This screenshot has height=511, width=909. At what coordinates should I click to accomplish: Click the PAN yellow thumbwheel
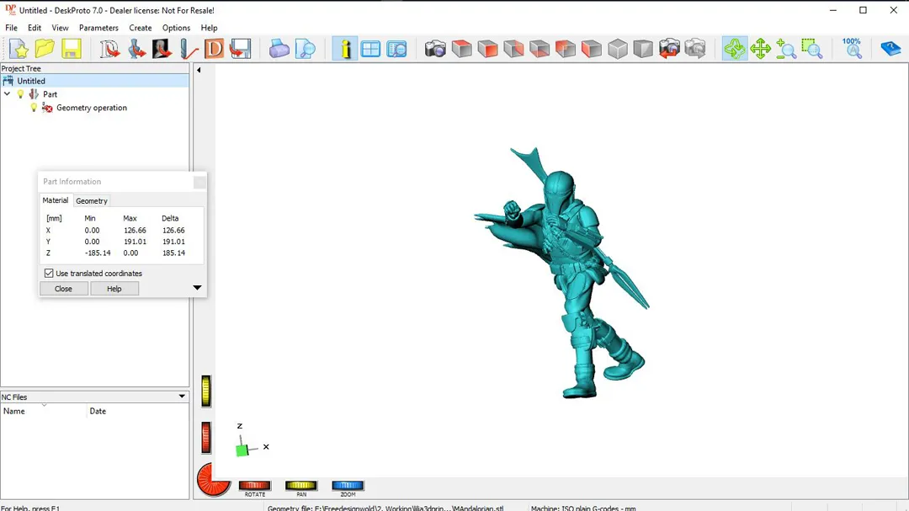(x=300, y=486)
